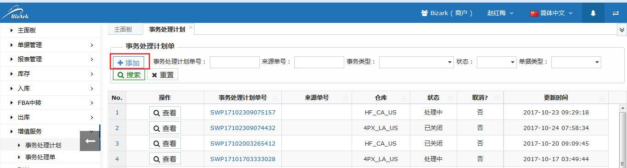Select 事务处理计划 sidebar item
Viewport: 627px width, 168px height.
click(x=43, y=146)
